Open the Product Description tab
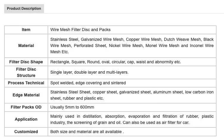This screenshot has height=139, width=224. click(24, 9)
